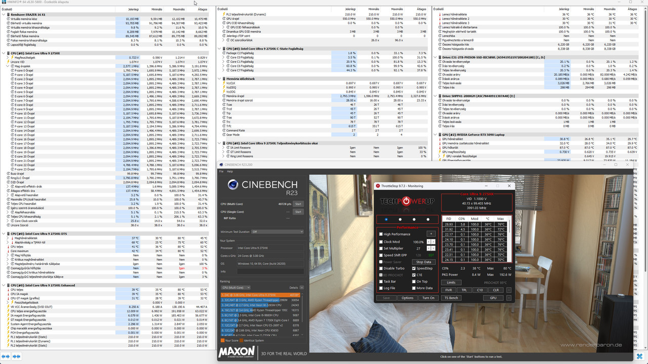Click the MAXON logo in Cinebench
648x364 pixels.
[x=237, y=353]
